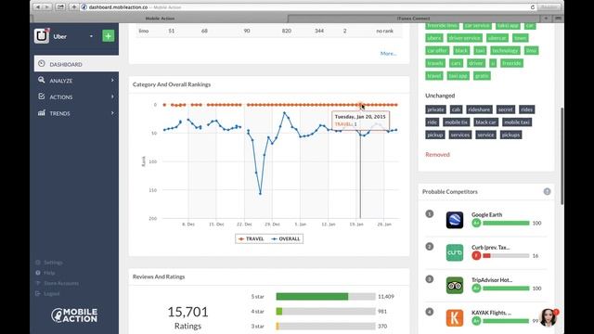Click the Probable Competitors help icon
This screenshot has width=594, height=334.
coord(547,192)
